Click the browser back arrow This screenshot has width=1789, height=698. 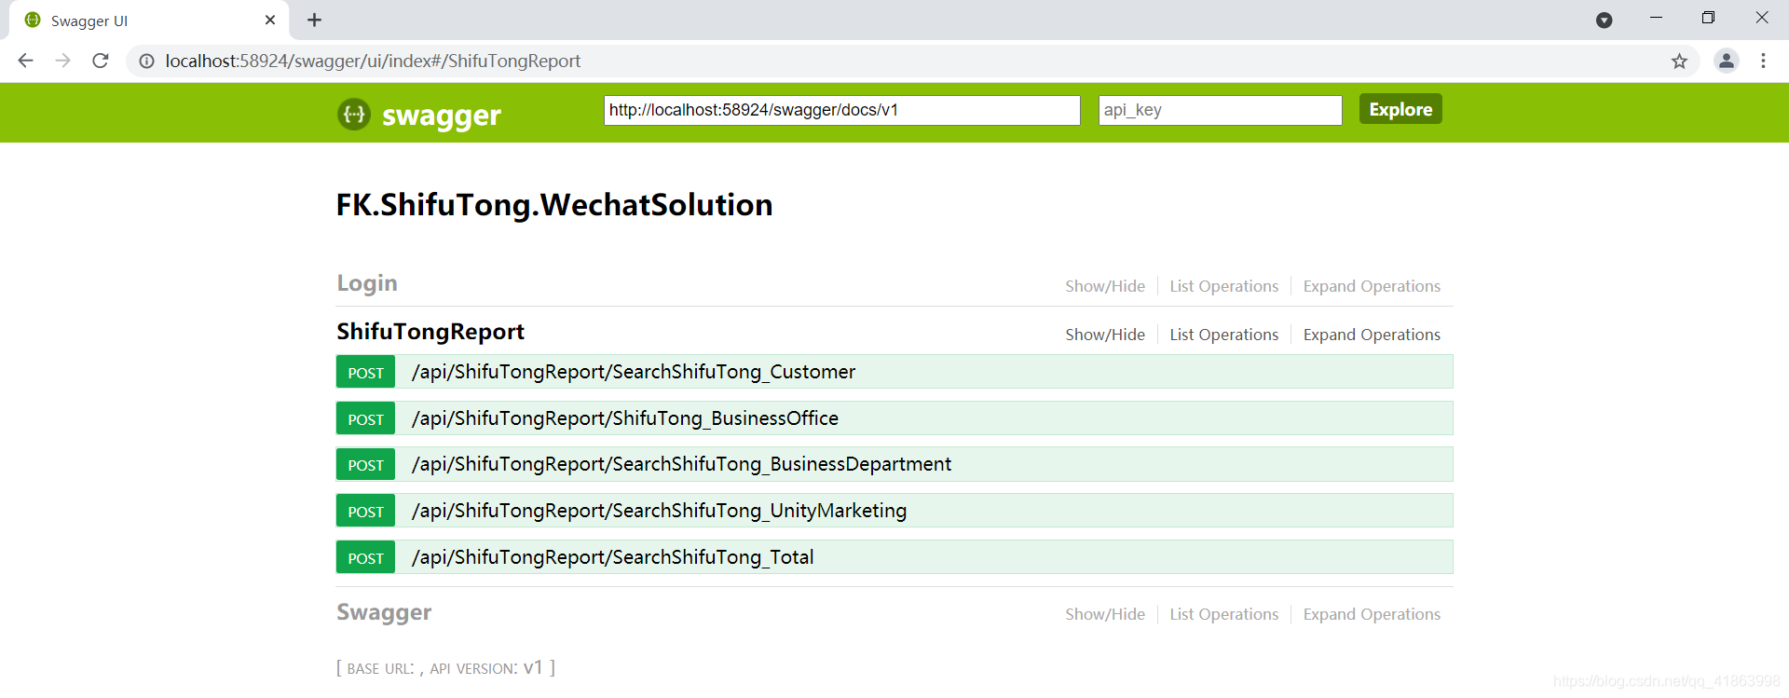click(25, 61)
